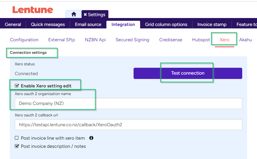257x159 pixels.
Task: Open the Hubspot integration section
Action: pos(201,40)
